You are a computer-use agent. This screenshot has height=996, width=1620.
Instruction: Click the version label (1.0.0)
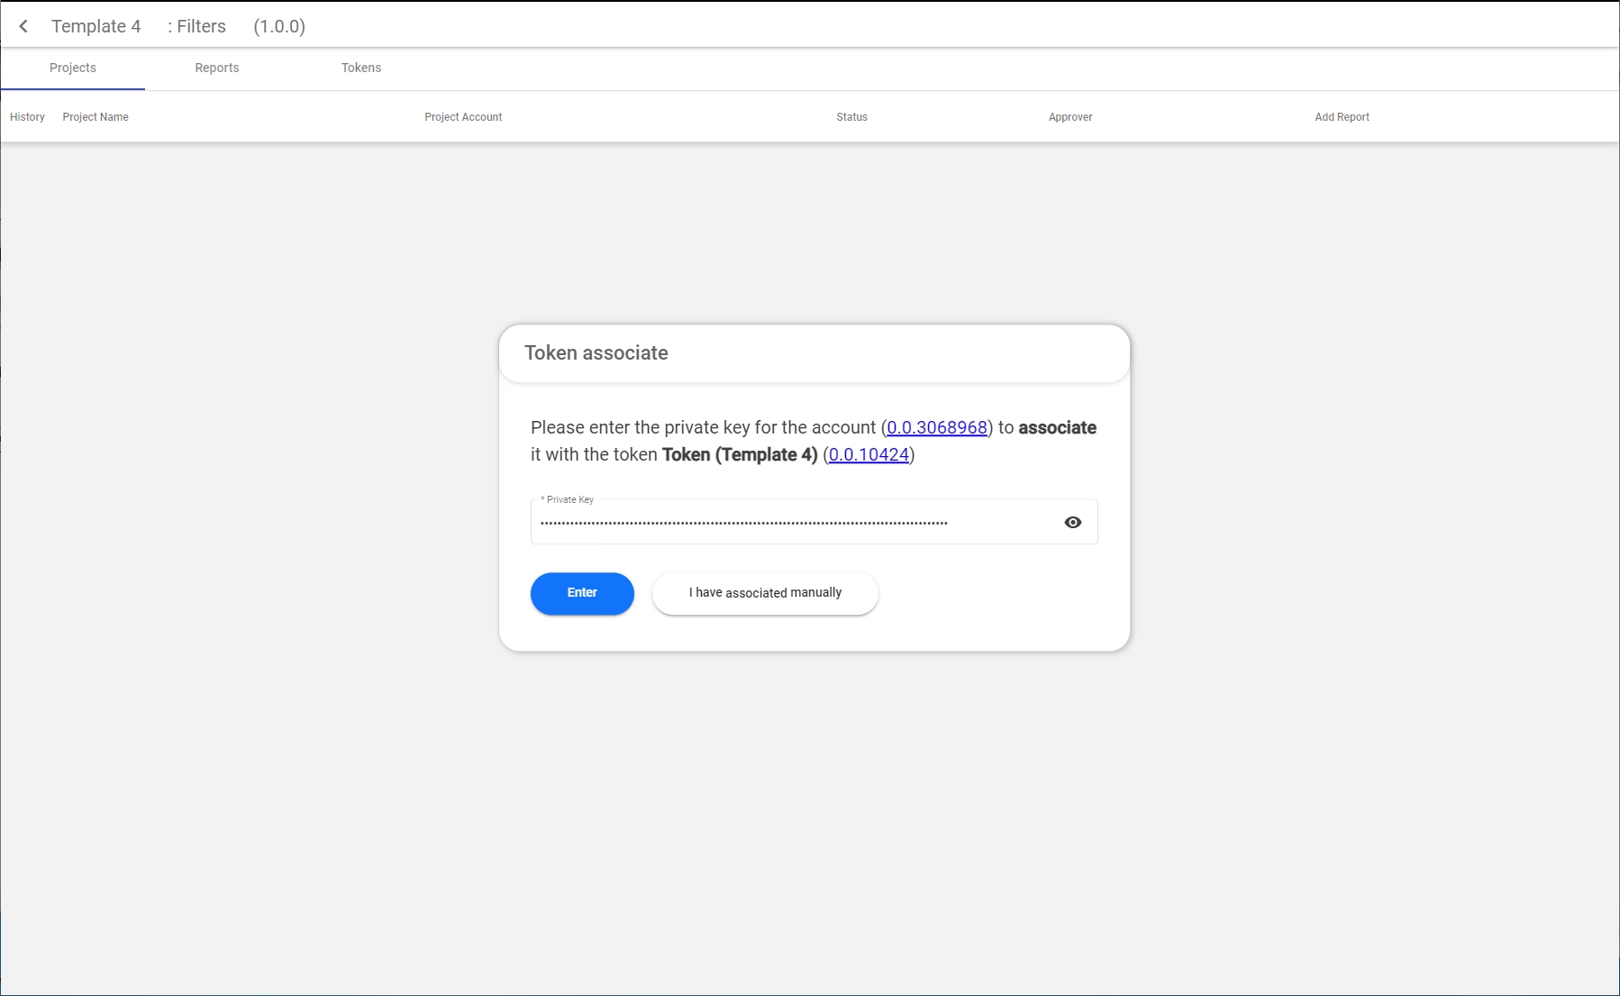[x=279, y=26]
